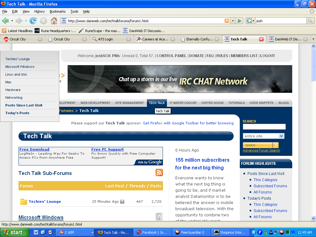Switch to the Facebook taskbar window
Screen dimensions: 316x237
pos(152,232)
